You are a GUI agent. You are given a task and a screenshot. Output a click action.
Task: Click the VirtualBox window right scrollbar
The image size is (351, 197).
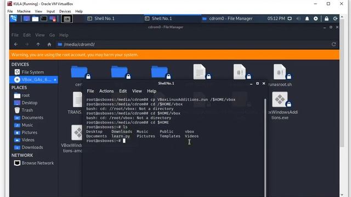pos(342,83)
